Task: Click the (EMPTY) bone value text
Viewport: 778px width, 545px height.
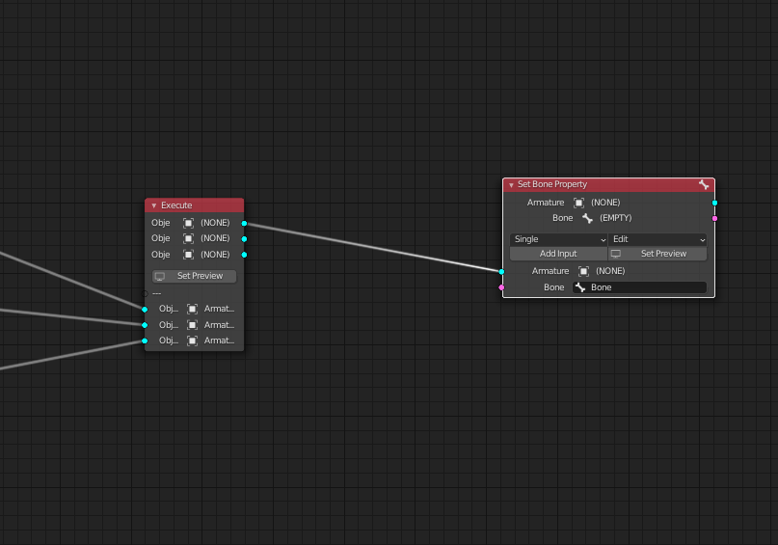Action: 616,218
